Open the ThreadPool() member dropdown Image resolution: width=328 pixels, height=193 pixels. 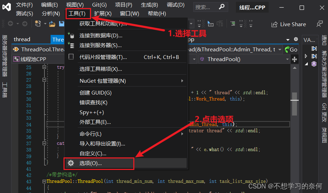click(288, 59)
